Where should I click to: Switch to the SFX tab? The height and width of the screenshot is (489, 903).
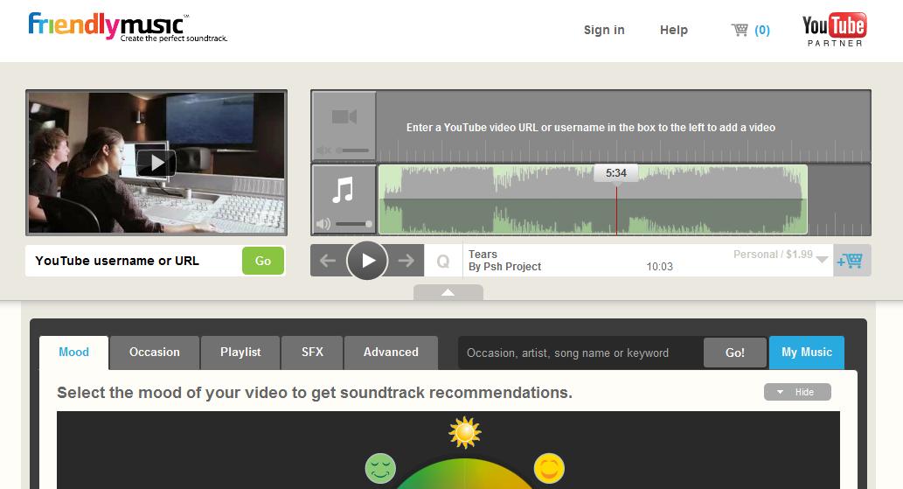pos(312,353)
